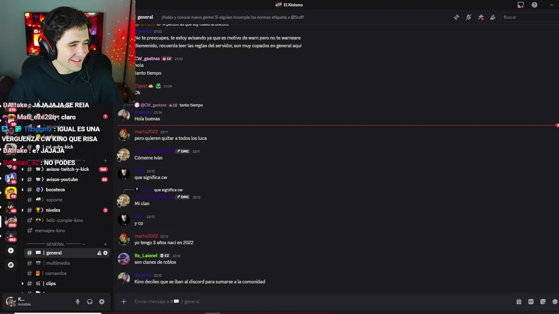This screenshot has width=559, height=314.
Task: Open Its_Laionel's username profile
Action: pyautogui.click(x=146, y=256)
